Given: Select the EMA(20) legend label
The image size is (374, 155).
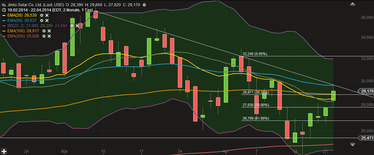Looking at the screenshot, I should [x=15, y=15].
